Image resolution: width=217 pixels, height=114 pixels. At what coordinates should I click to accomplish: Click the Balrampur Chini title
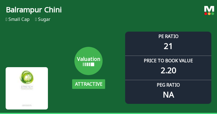pos(34,10)
